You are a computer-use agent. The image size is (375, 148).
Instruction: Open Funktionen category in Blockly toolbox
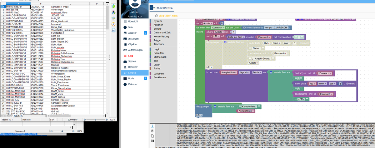click(160, 77)
